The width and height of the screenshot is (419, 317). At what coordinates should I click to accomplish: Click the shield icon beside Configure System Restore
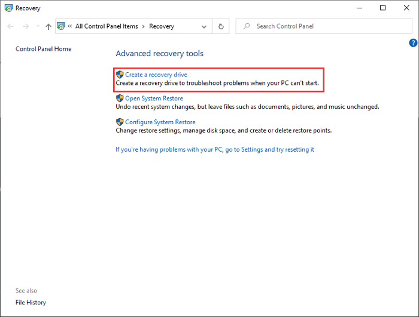[120, 122]
